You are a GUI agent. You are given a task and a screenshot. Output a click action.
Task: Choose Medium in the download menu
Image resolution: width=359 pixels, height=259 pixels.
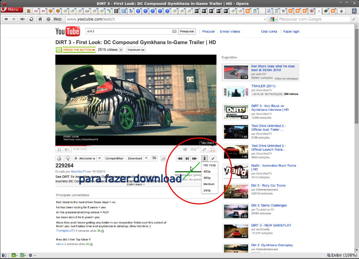click(209, 184)
